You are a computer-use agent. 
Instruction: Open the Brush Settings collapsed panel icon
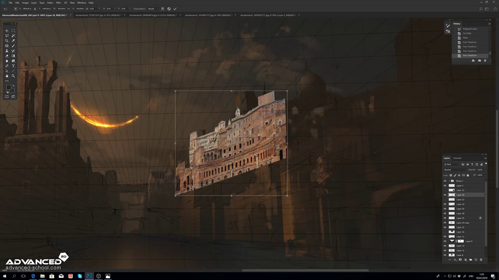click(x=448, y=26)
